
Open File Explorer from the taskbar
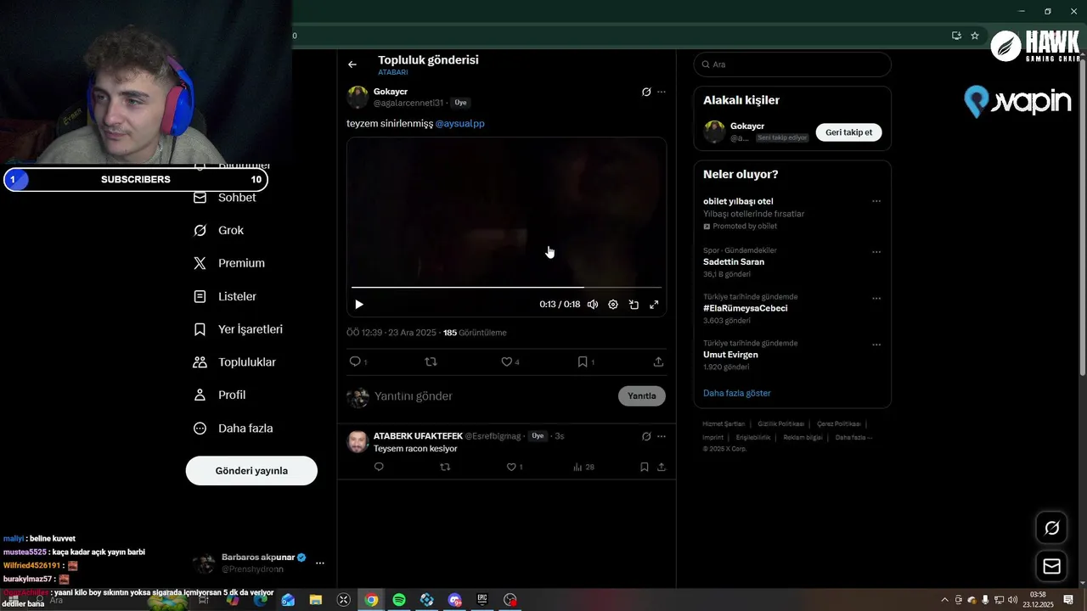[316, 600]
